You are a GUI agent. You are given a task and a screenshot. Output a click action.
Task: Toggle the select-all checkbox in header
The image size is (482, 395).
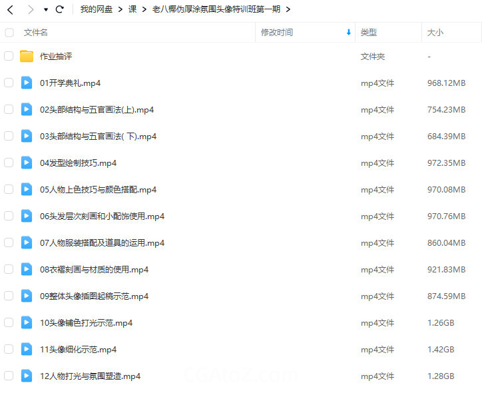click(x=9, y=33)
